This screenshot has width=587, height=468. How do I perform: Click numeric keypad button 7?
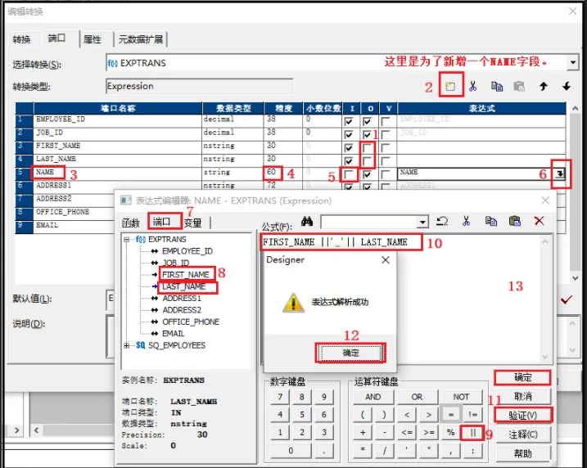click(x=280, y=397)
